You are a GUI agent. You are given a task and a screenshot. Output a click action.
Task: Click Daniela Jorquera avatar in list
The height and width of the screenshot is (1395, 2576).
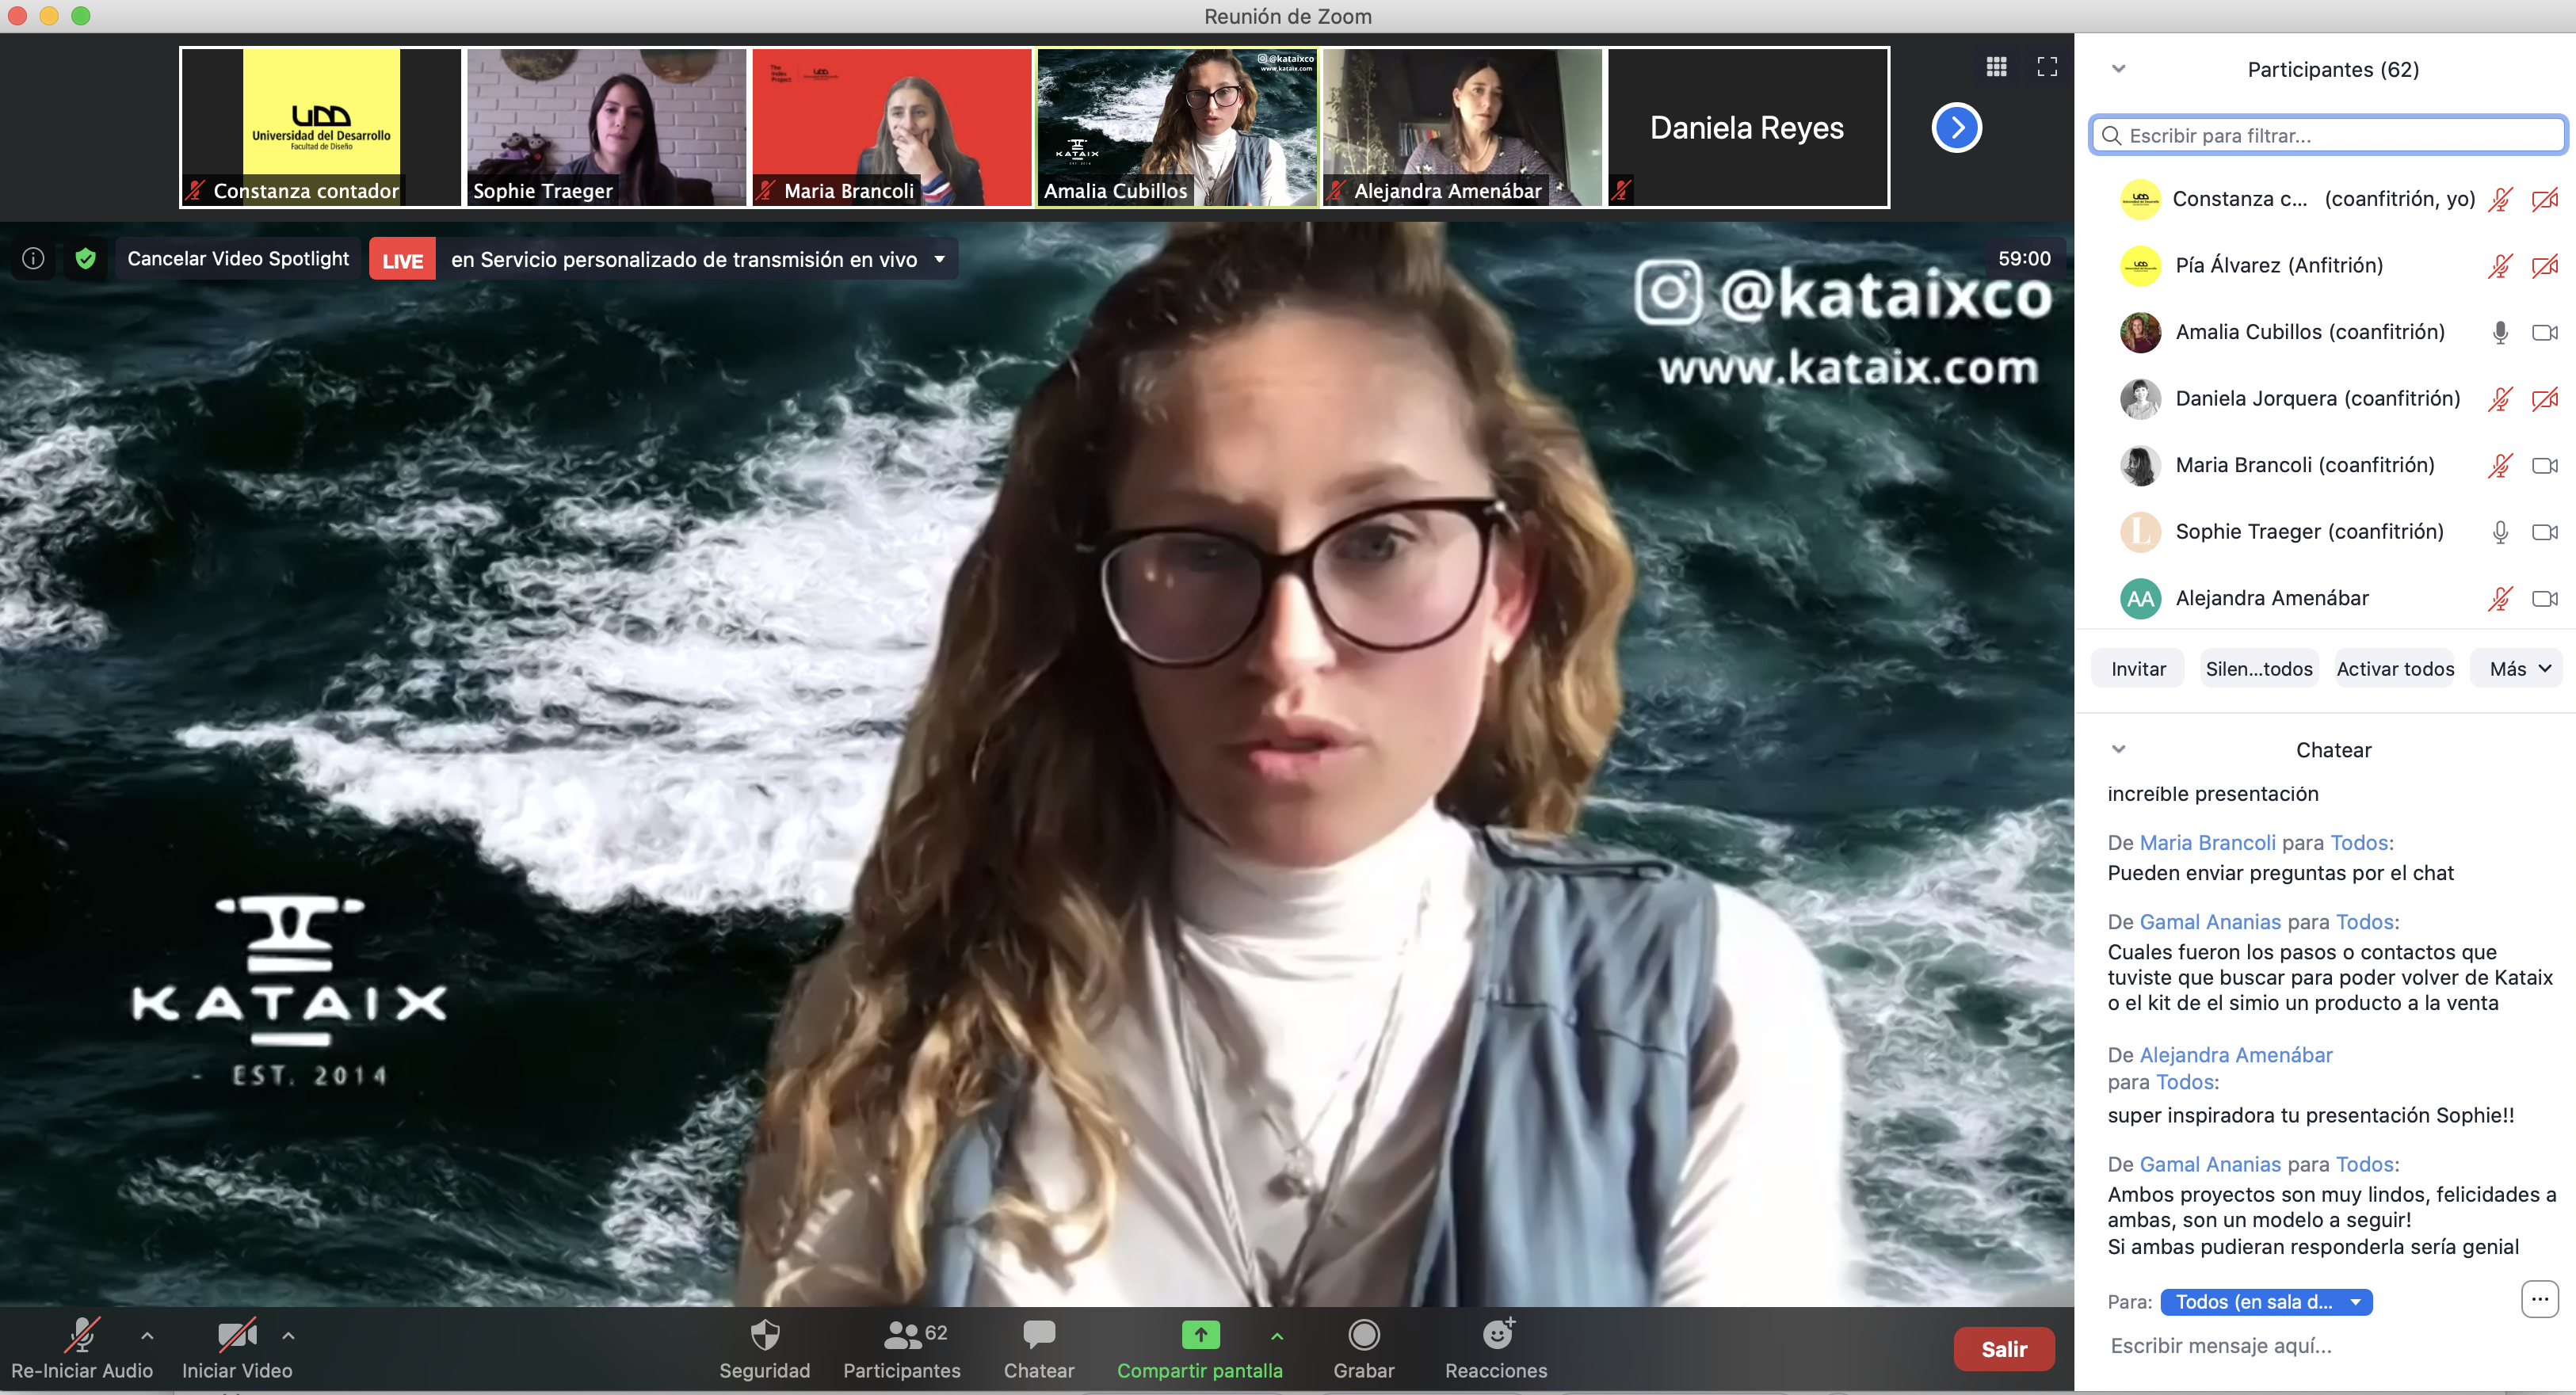[2140, 399]
